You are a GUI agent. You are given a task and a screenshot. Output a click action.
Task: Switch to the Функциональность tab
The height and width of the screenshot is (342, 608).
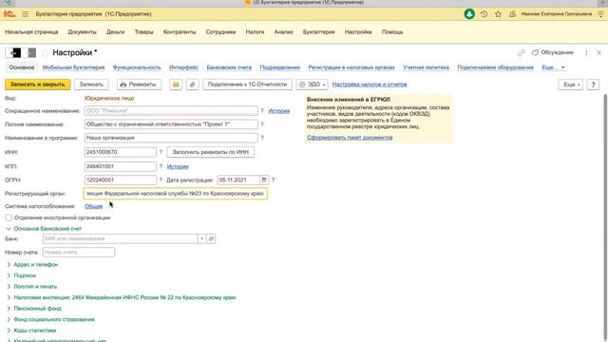[x=137, y=67]
